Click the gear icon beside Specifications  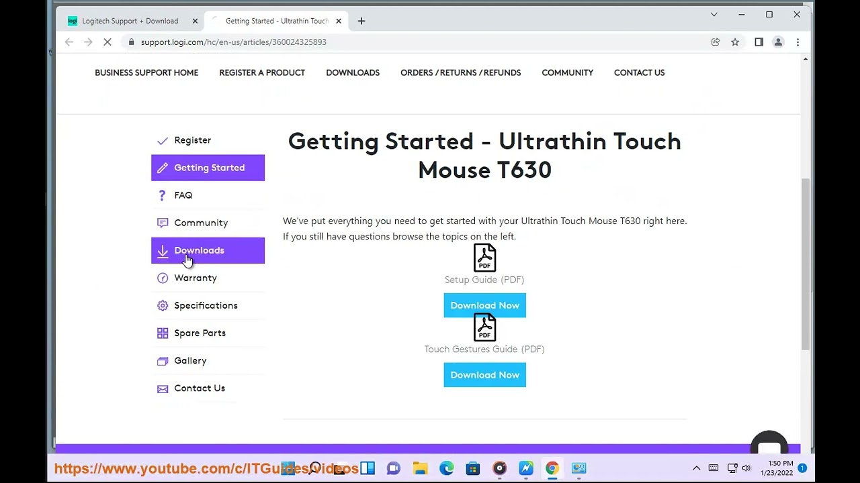click(x=162, y=305)
